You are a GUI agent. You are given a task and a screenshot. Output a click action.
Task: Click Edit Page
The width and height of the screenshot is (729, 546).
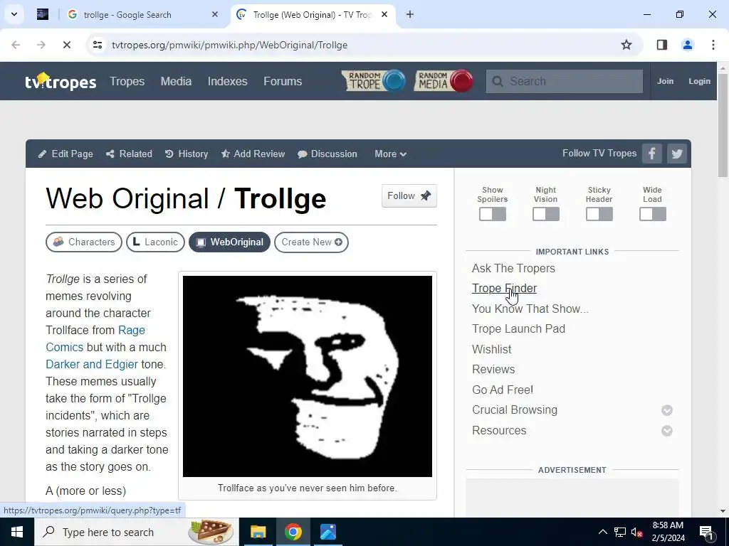point(65,154)
